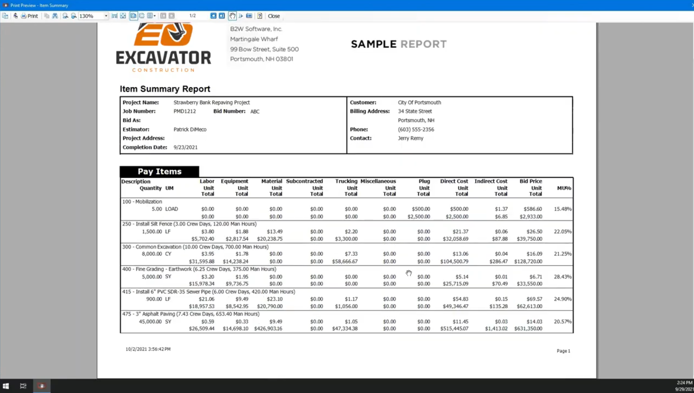Click the Close button

pyautogui.click(x=274, y=16)
